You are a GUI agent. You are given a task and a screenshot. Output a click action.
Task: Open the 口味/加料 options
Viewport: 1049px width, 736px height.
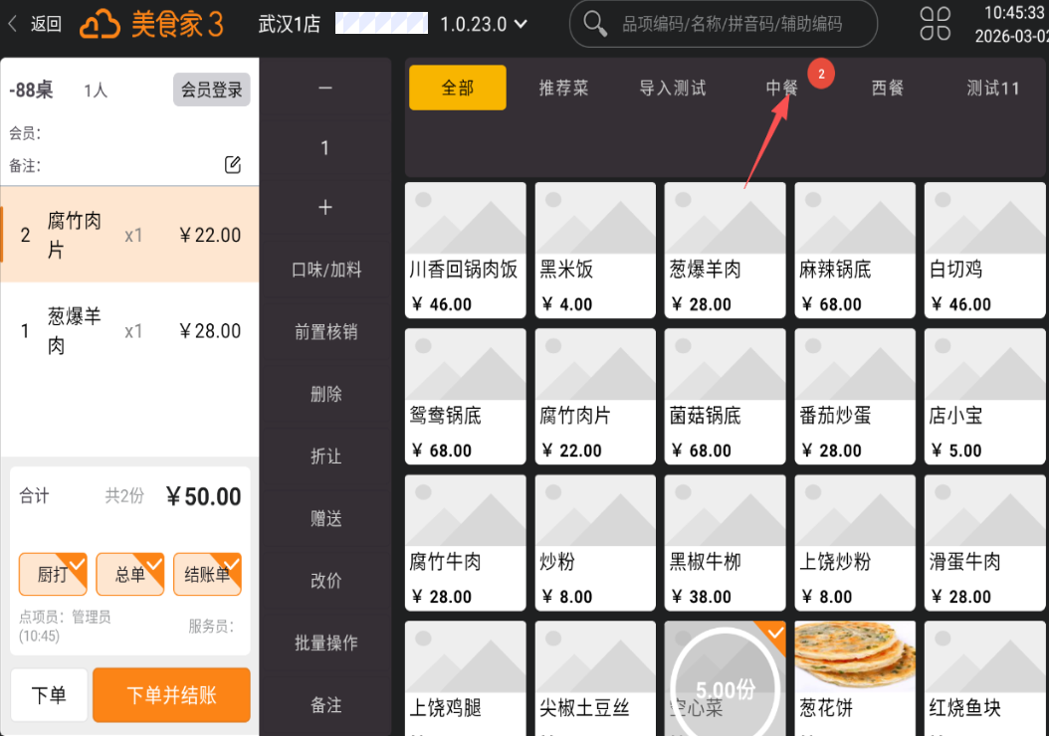click(325, 270)
